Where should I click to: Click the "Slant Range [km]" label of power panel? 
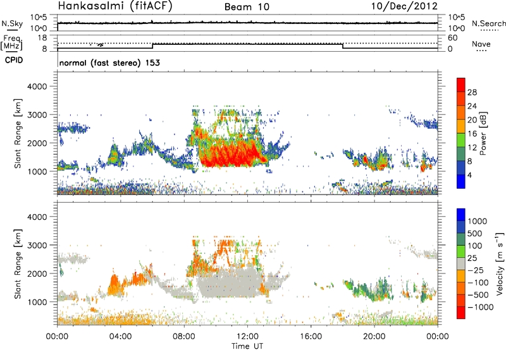[18, 133]
